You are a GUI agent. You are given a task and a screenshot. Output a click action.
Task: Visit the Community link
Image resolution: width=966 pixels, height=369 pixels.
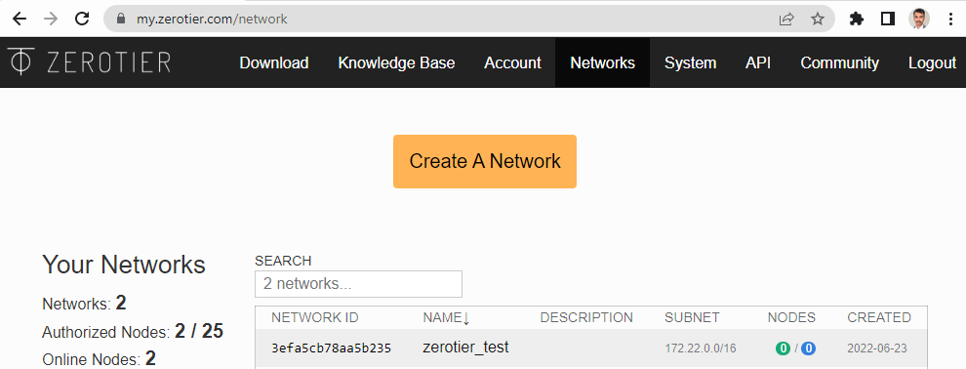pyautogui.click(x=840, y=62)
